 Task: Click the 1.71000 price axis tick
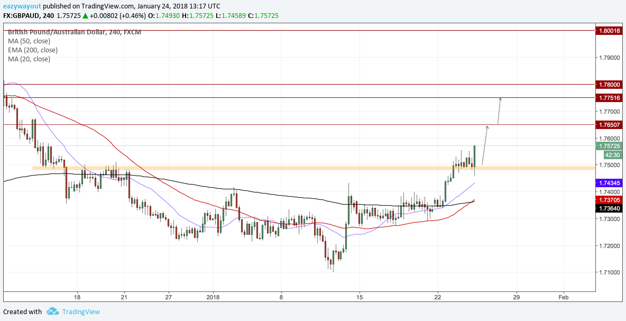pyautogui.click(x=610, y=273)
